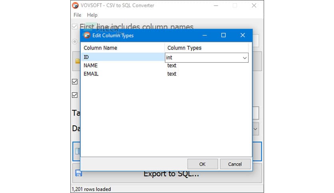Click the Cancel button
Screen dimensions: 334x193
click(x=235, y=164)
